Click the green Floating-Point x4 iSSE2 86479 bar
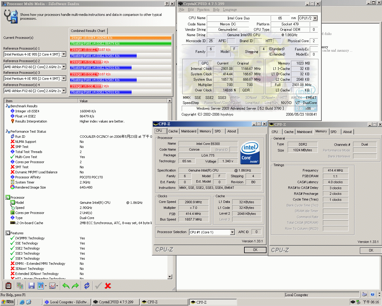 [x=121, y=43]
